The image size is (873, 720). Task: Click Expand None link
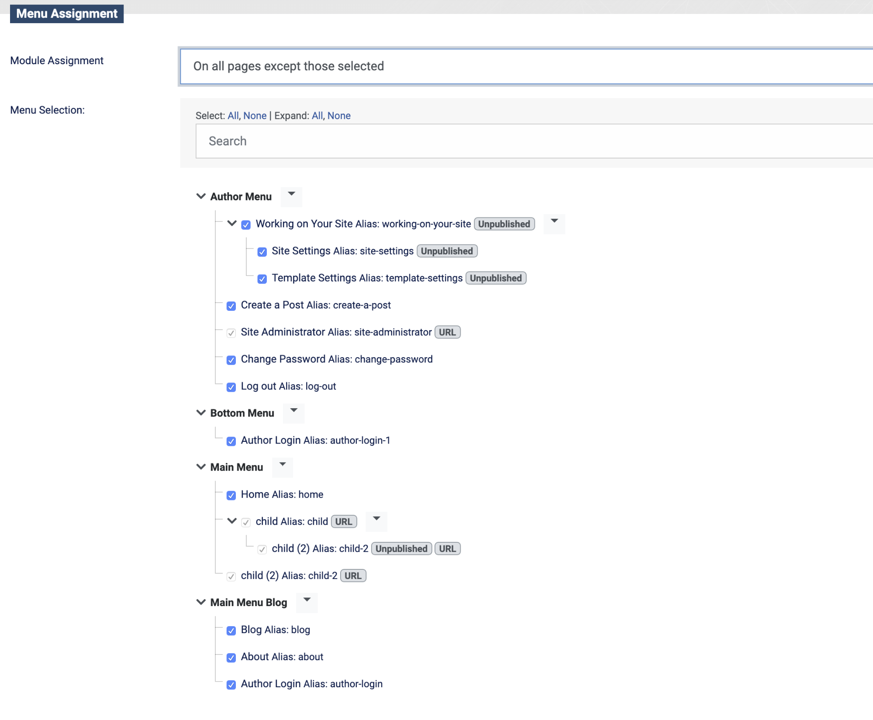[339, 116]
